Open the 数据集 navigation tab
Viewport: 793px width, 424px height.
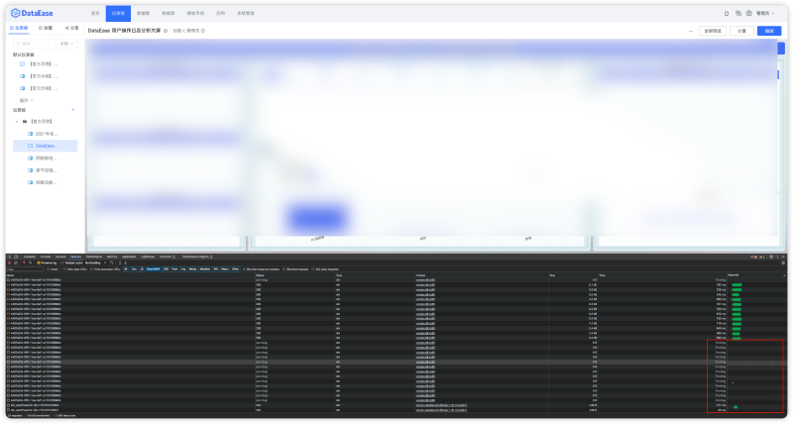(x=143, y=13)
